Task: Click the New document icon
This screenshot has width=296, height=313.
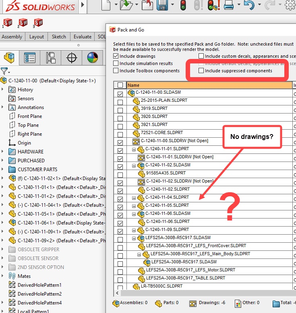Action: pos(106,5)
